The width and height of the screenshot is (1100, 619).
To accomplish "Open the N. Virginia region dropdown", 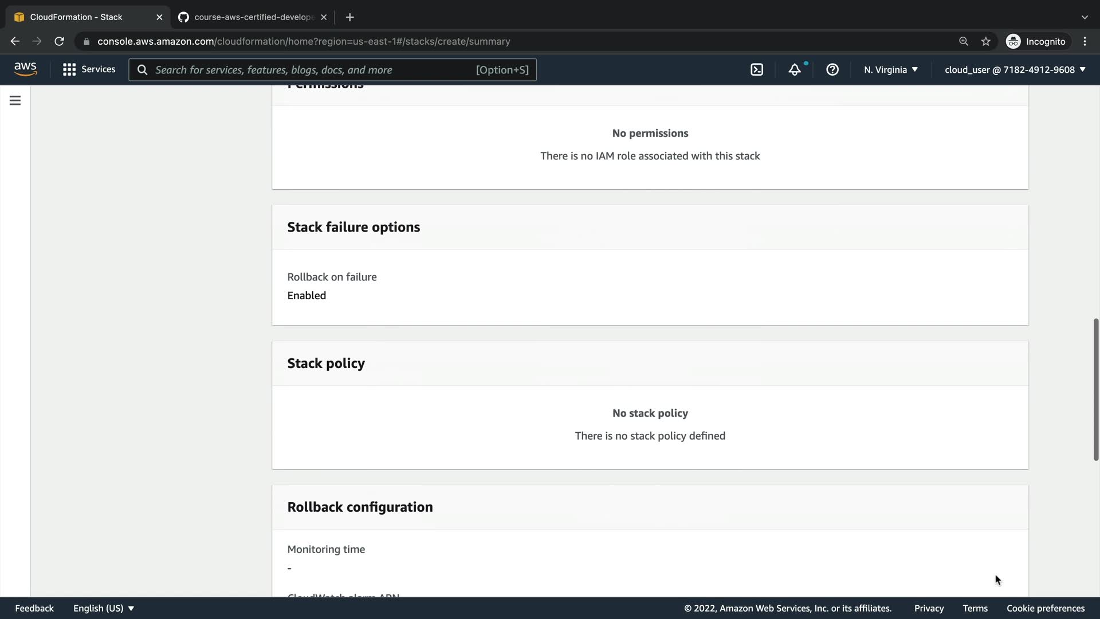I will pos(891,70).
